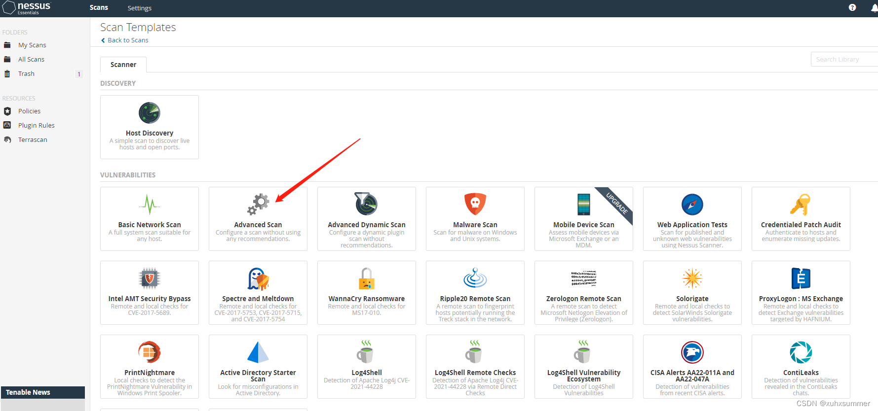Open the Spectre and Meltdown ghost icon
Image resolution: width=878 pixels, height=411 pixels.
click(258, 278)
